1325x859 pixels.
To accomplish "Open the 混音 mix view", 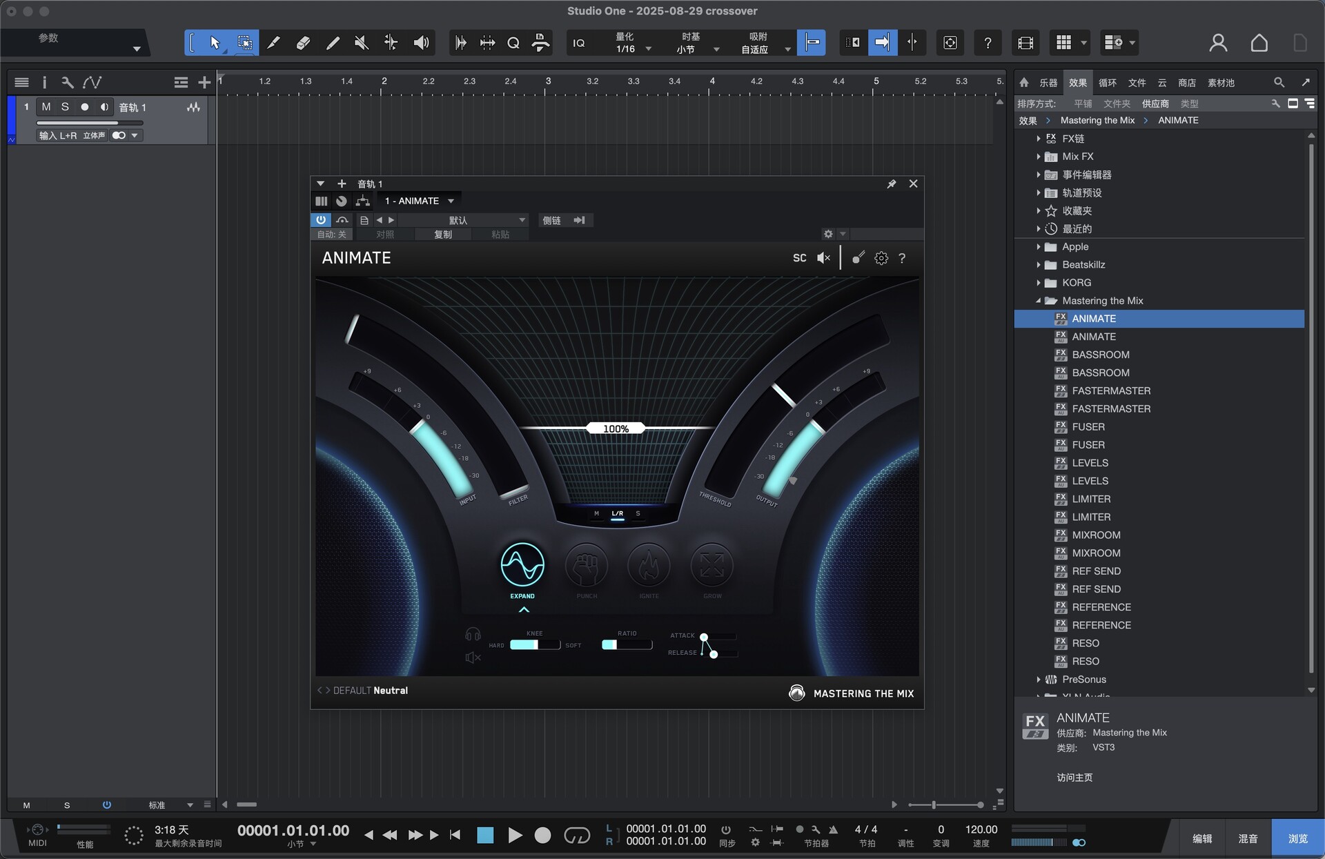I will (x=1248, y=838).
